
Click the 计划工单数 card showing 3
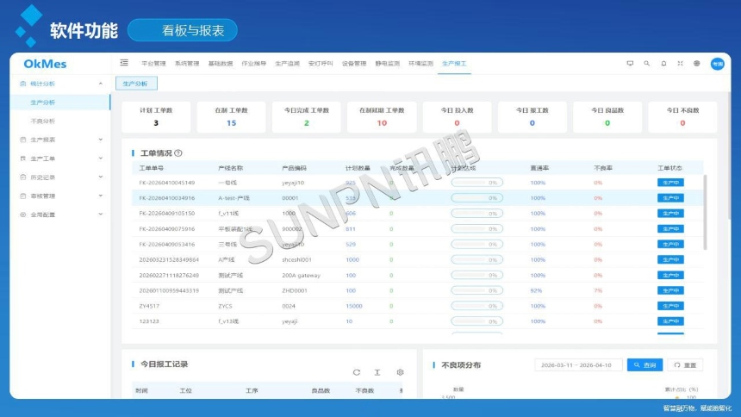click(156, 117)
